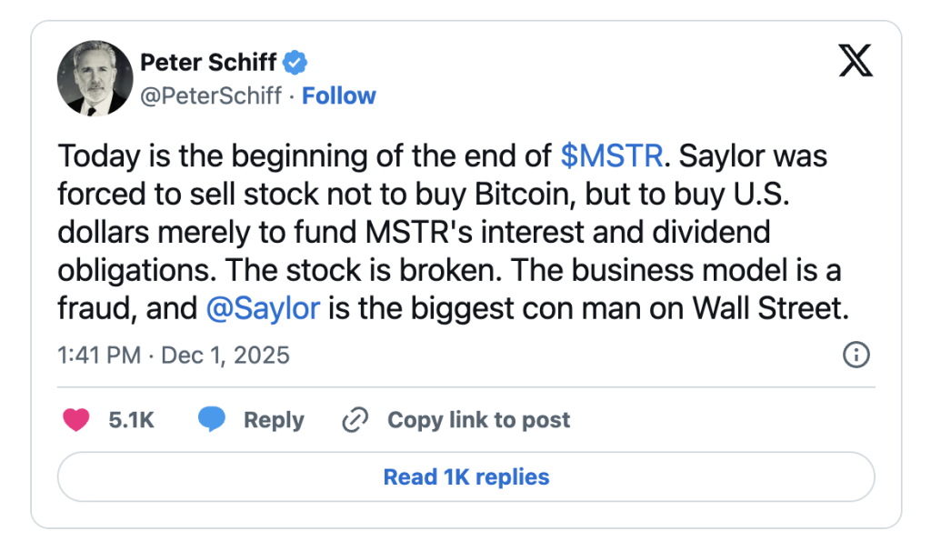The width and height of the screenshot is (931, 541).
Task: Open the @PeterSchiff handle
Action: point(210,95)
